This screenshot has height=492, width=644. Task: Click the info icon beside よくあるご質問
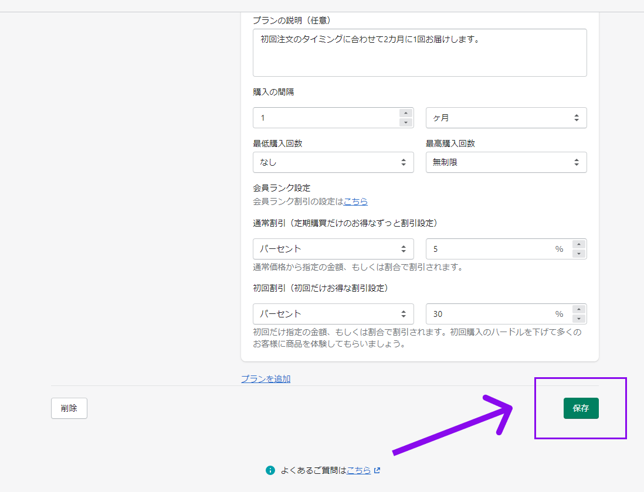point(270,470)
